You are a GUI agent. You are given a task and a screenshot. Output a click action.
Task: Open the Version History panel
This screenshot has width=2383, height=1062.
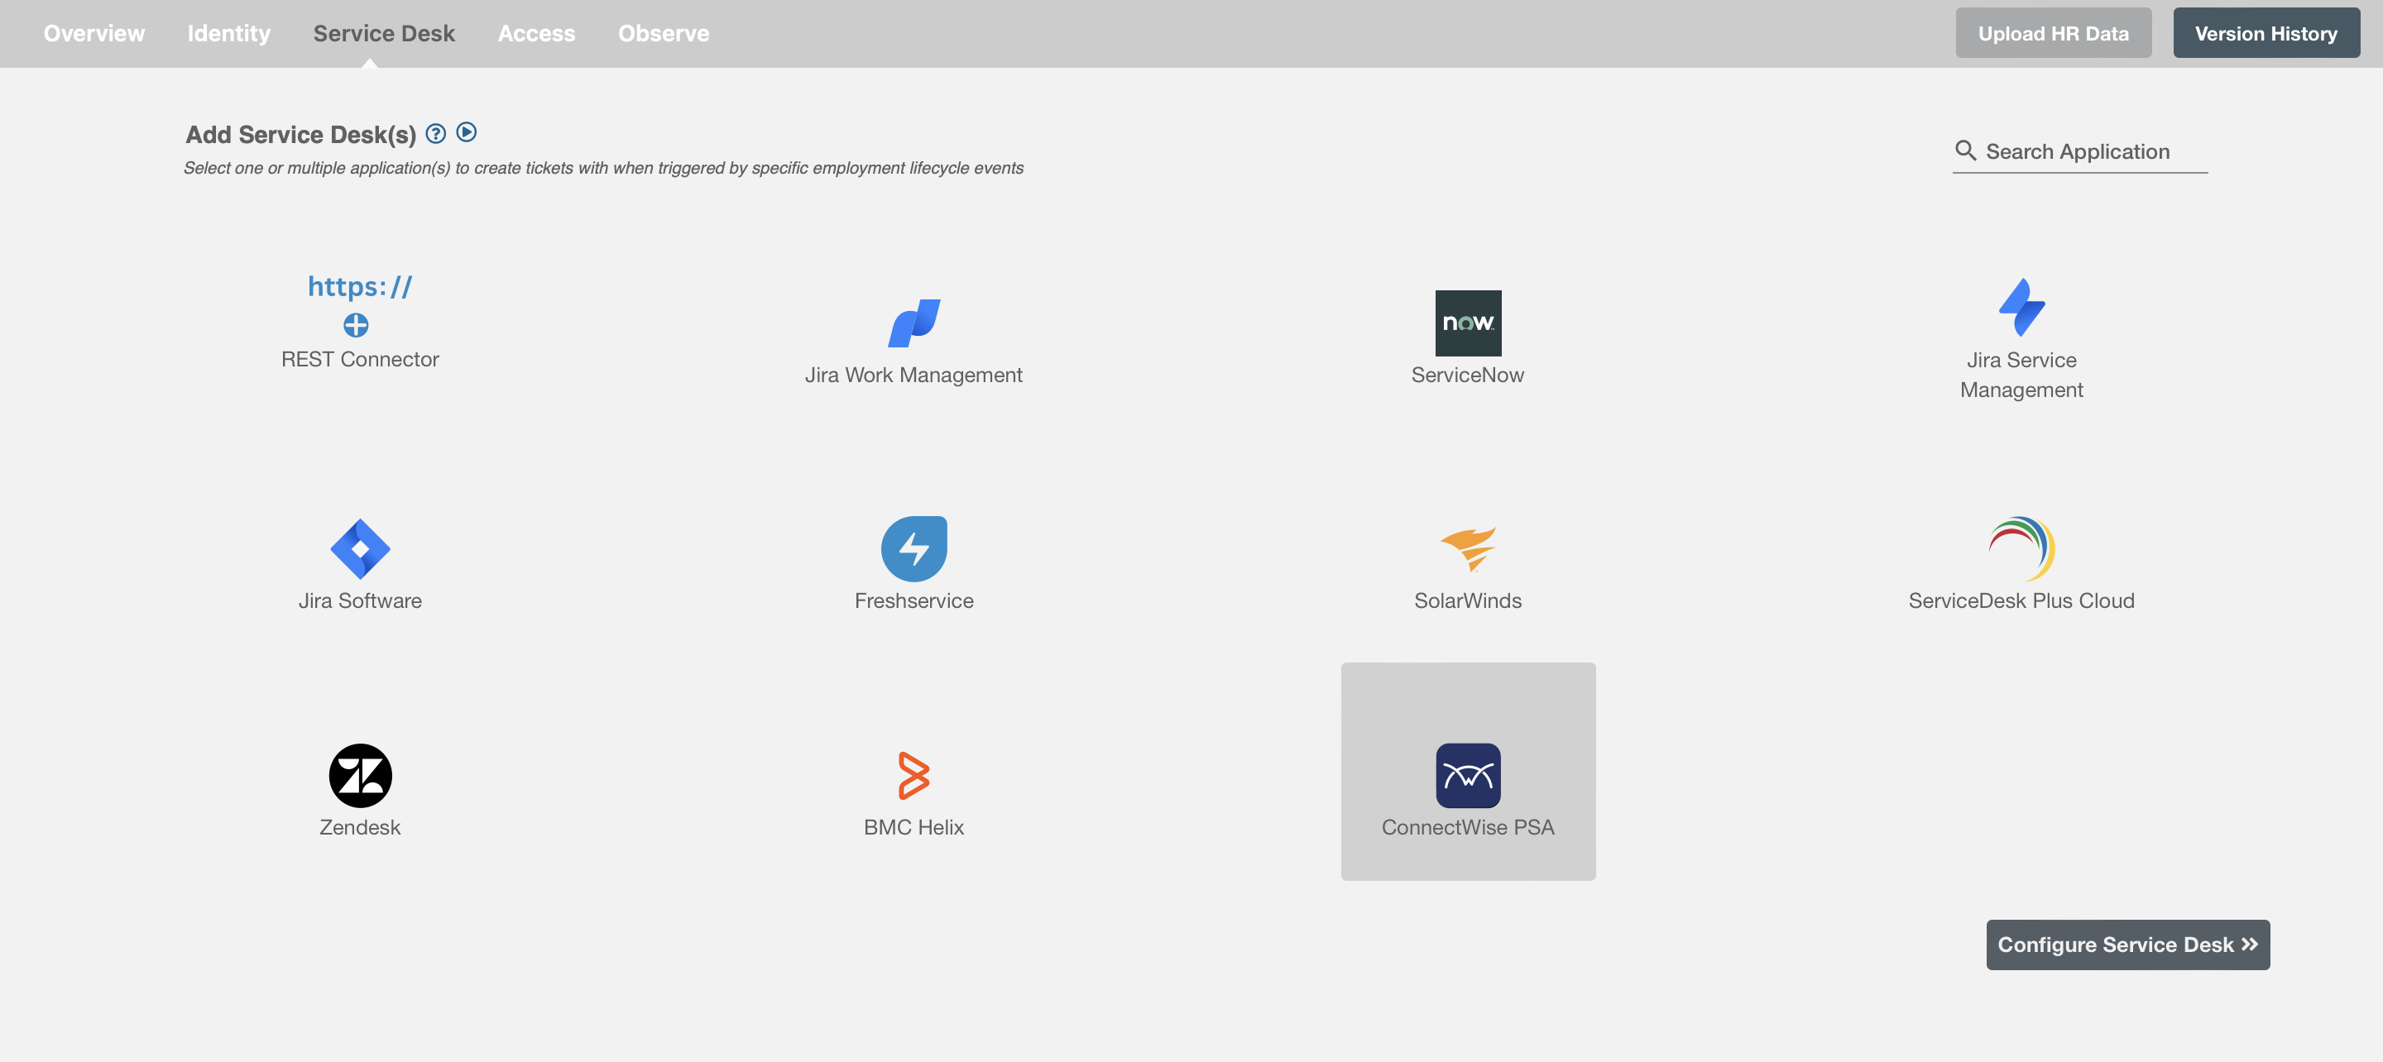2266,32
